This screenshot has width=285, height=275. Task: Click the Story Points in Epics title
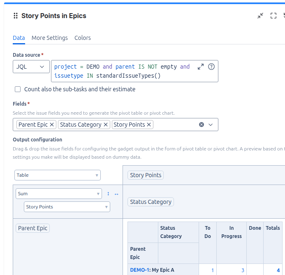coord(54,16)
